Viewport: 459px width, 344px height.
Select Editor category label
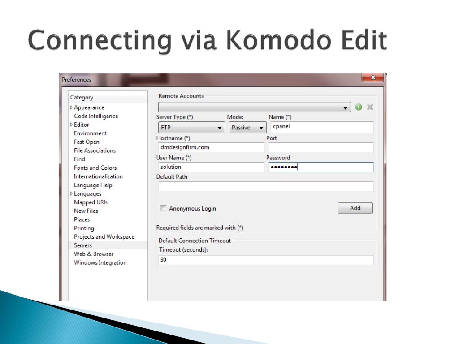(82, 125)
